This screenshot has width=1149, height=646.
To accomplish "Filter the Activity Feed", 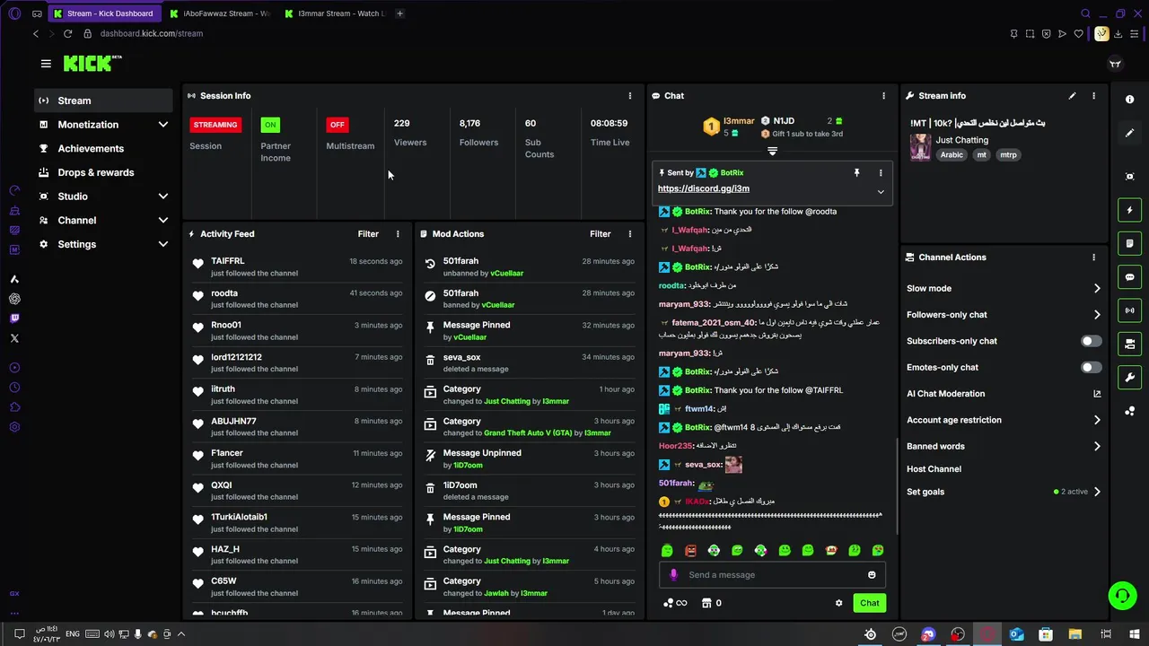I will pyautogui.click(x=368, y=234).
